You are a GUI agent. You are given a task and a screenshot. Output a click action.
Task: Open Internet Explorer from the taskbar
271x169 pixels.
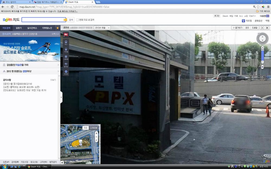coord(19,167)
